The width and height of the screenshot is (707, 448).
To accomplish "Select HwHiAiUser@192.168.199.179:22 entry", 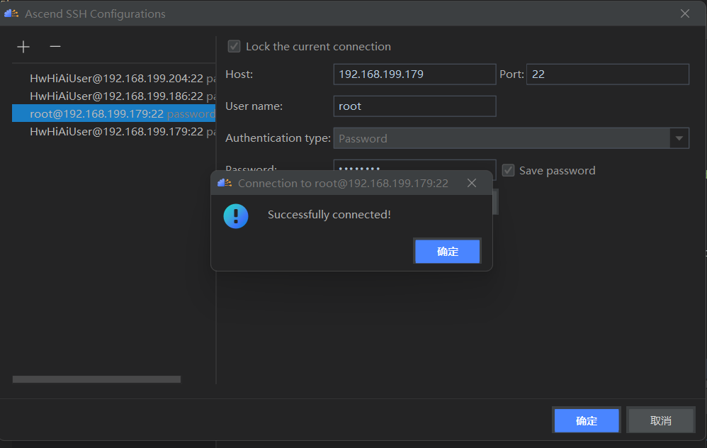I will point(113,132).
